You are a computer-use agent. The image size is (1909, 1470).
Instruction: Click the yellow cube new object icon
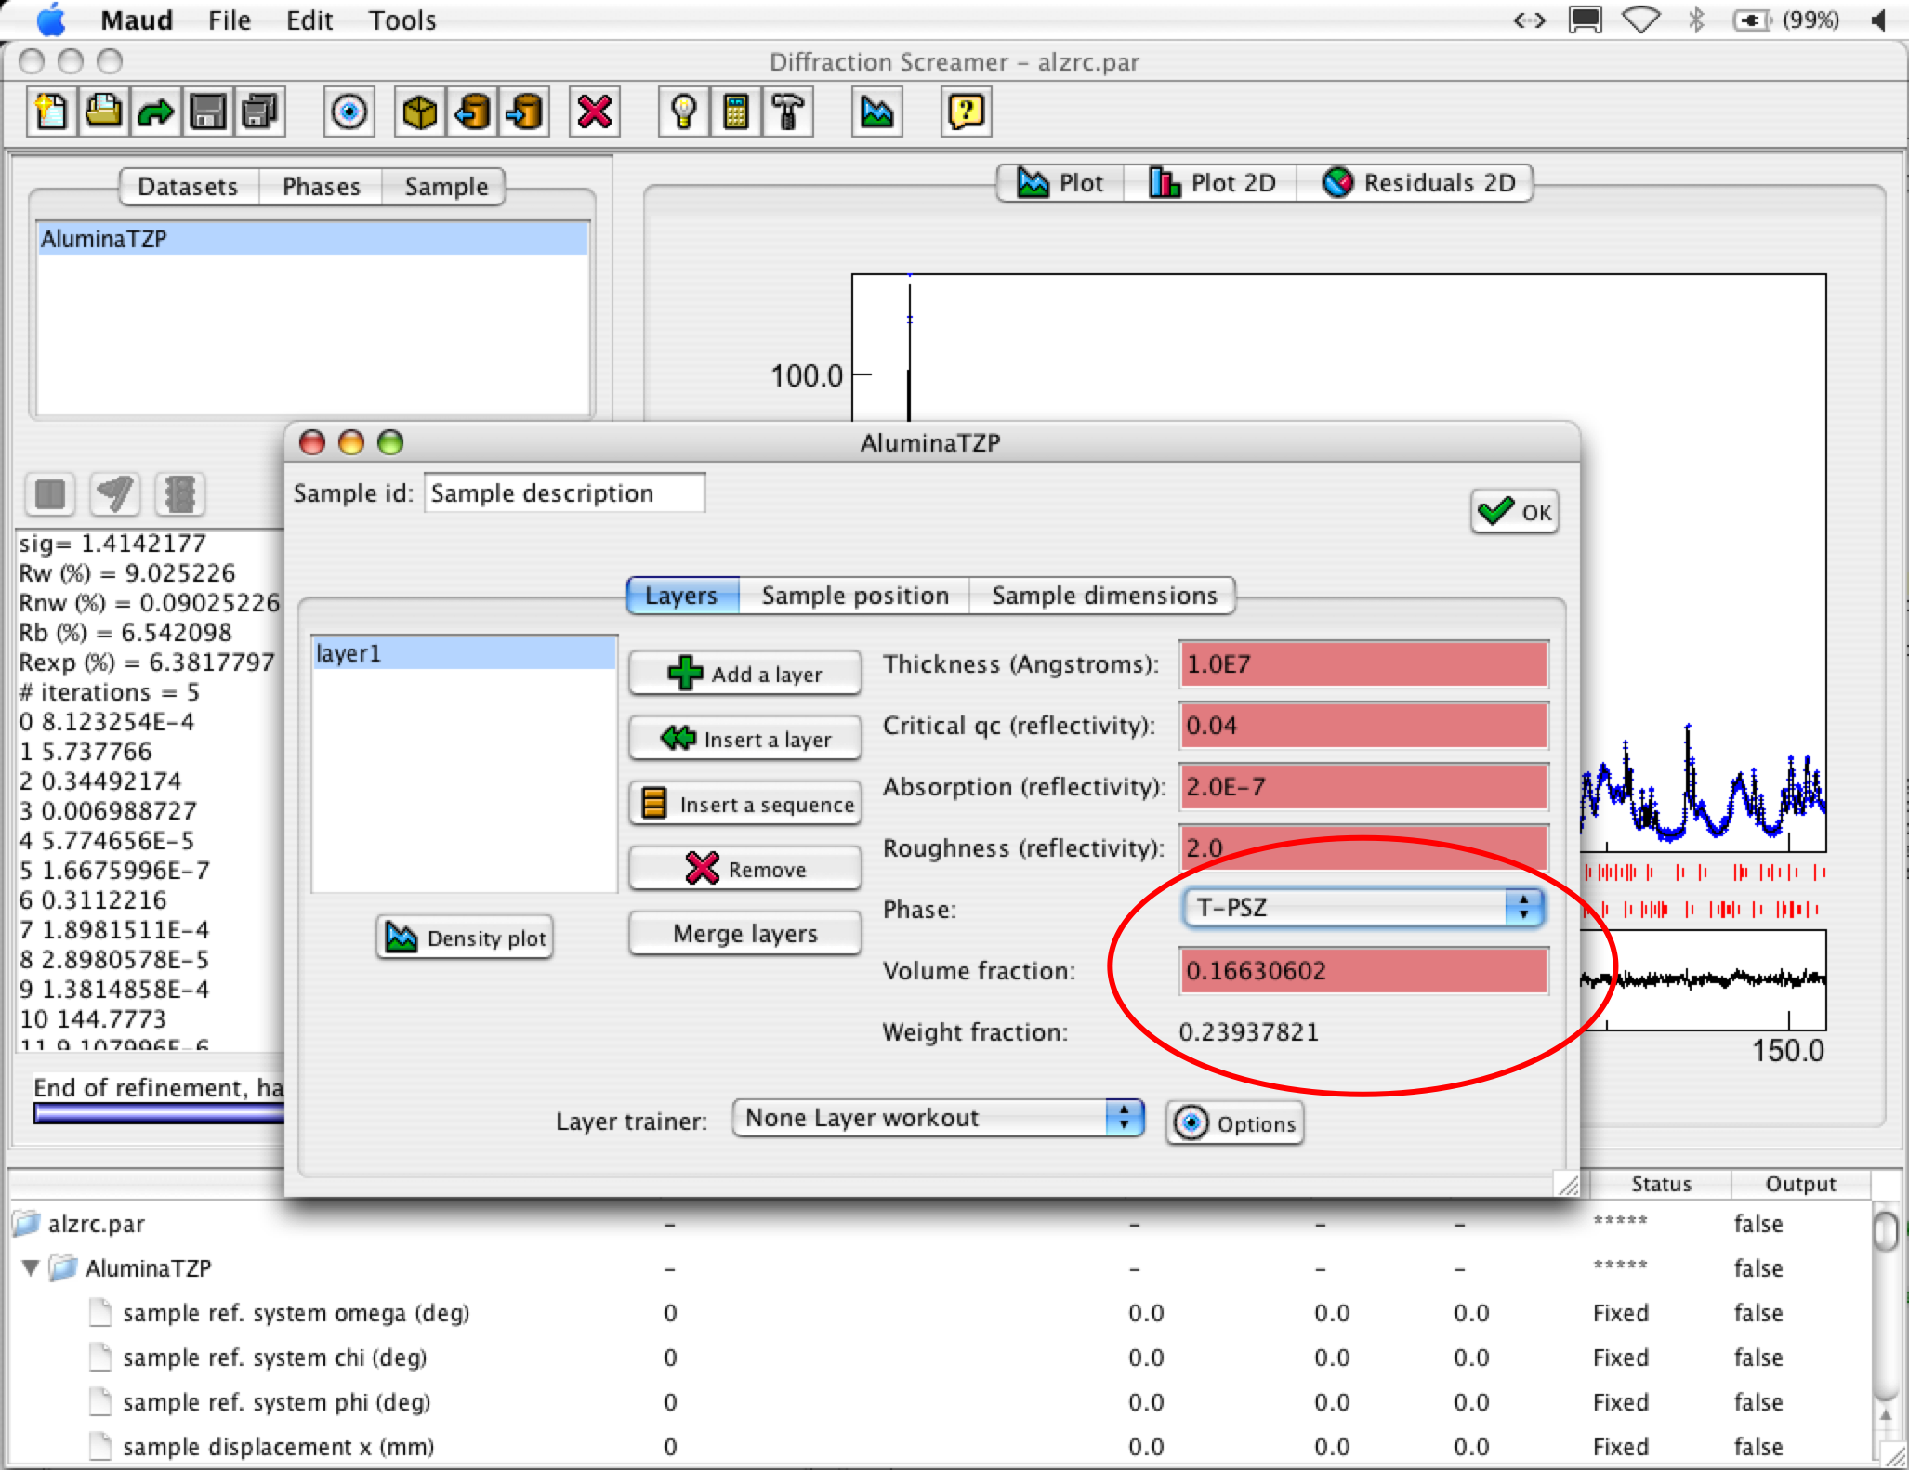tap(420, 112)
